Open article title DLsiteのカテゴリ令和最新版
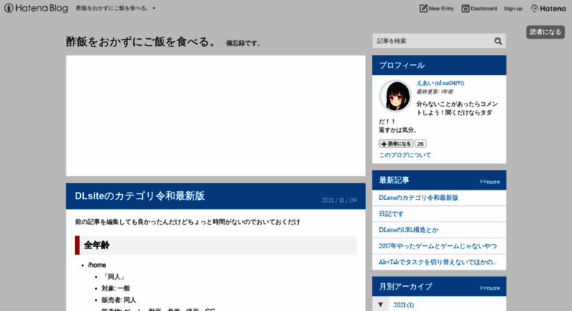Viewport: 572px width, 311px height. tap(140, 196)
